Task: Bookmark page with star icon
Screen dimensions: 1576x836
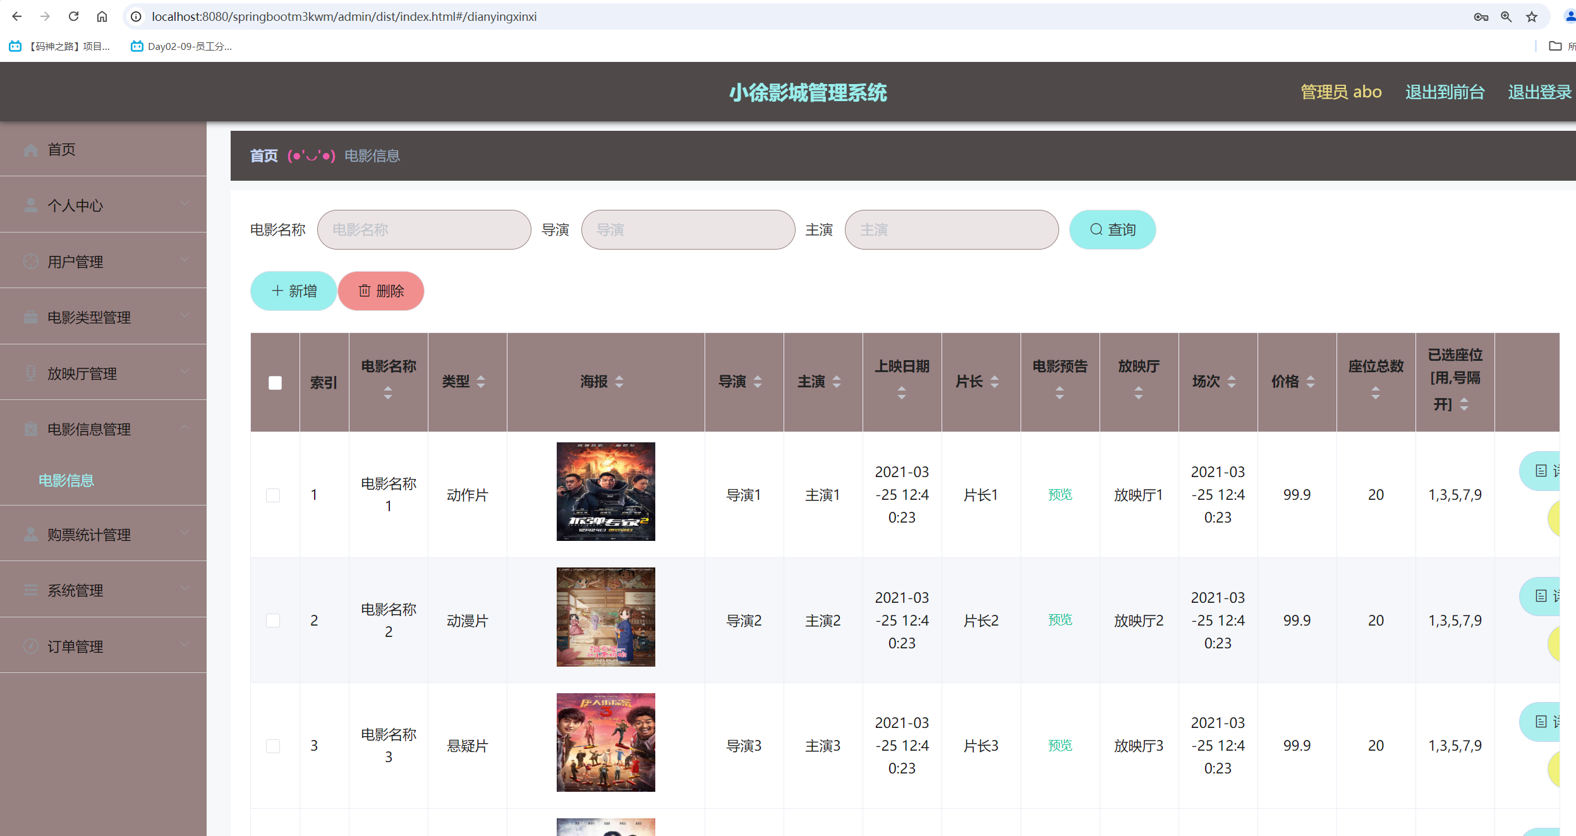Action: (1531, 17)
